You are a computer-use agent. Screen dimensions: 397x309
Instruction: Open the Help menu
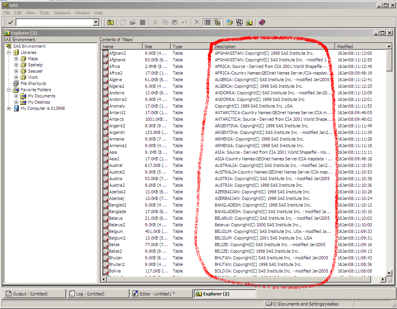pyautogui.click(x=98, y=13)
